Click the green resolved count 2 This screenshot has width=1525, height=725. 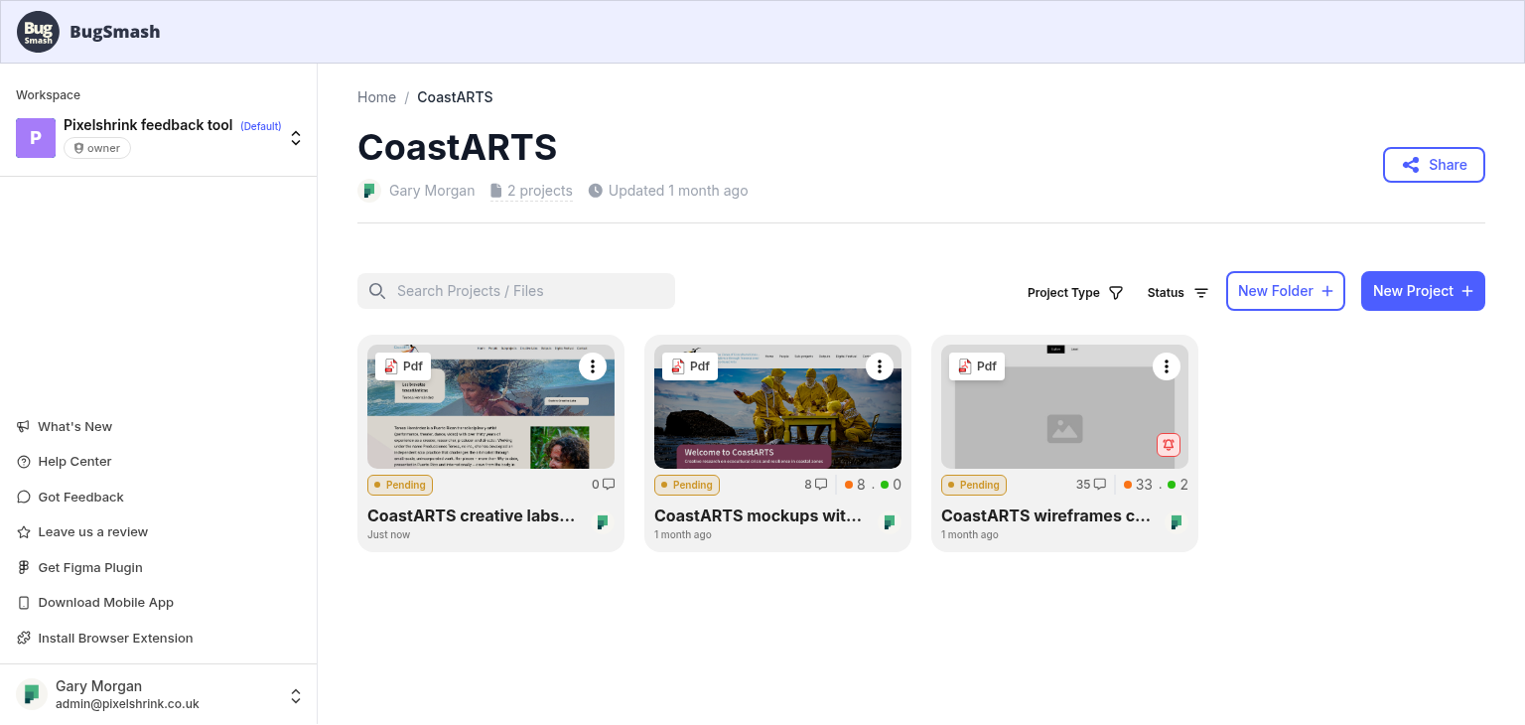1178,485
